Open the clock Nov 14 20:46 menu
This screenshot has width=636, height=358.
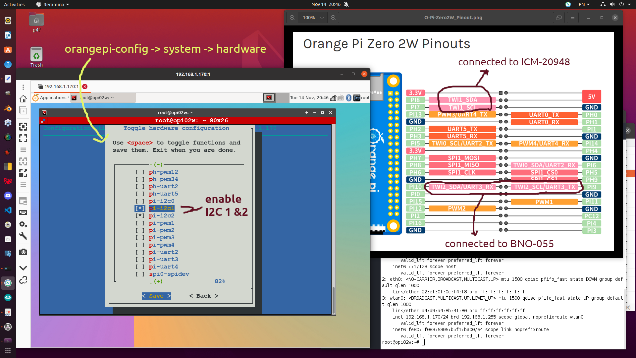[x=326, y=4]
